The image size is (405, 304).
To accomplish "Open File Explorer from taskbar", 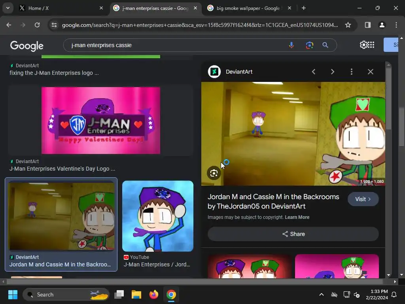I will (x=136, y=294).
